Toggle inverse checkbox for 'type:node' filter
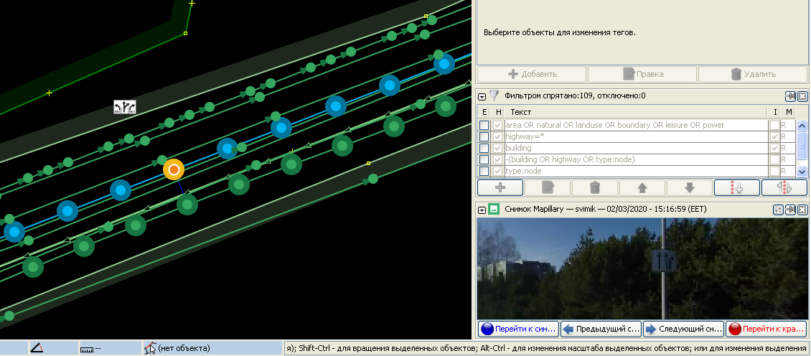 click(774, 171)
